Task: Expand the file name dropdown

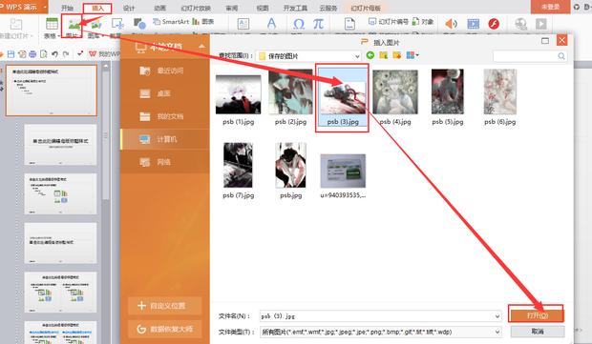Action: point(497,316)
